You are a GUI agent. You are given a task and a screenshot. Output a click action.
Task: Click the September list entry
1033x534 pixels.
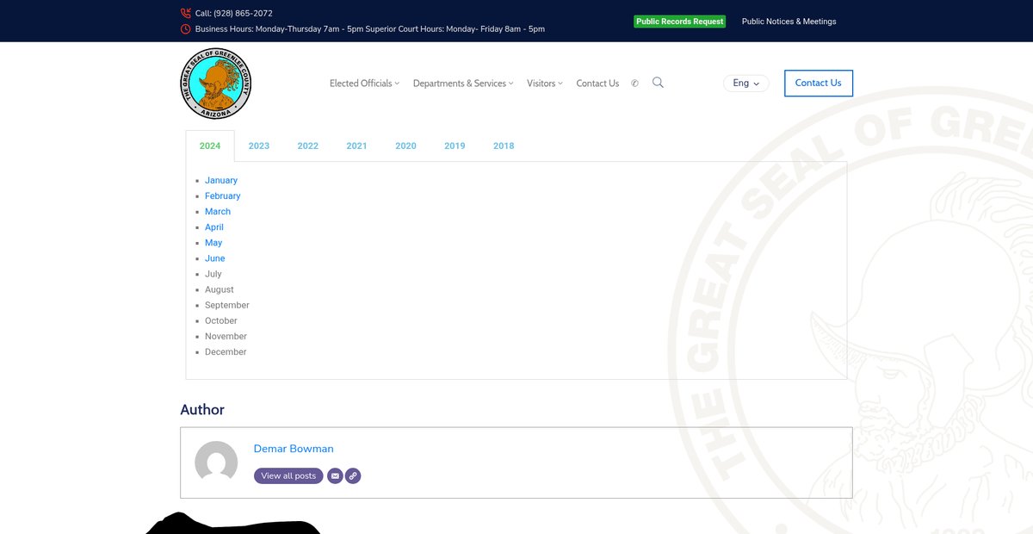(x=227, y=305)
